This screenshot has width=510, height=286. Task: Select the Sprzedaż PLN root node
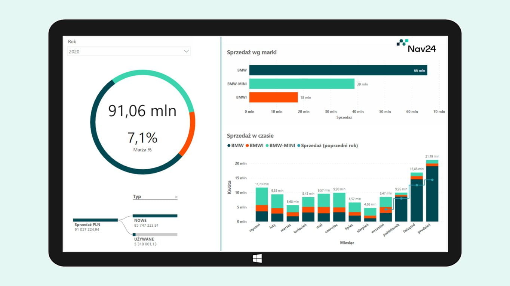pyautogui.click(x=95, y=220)
